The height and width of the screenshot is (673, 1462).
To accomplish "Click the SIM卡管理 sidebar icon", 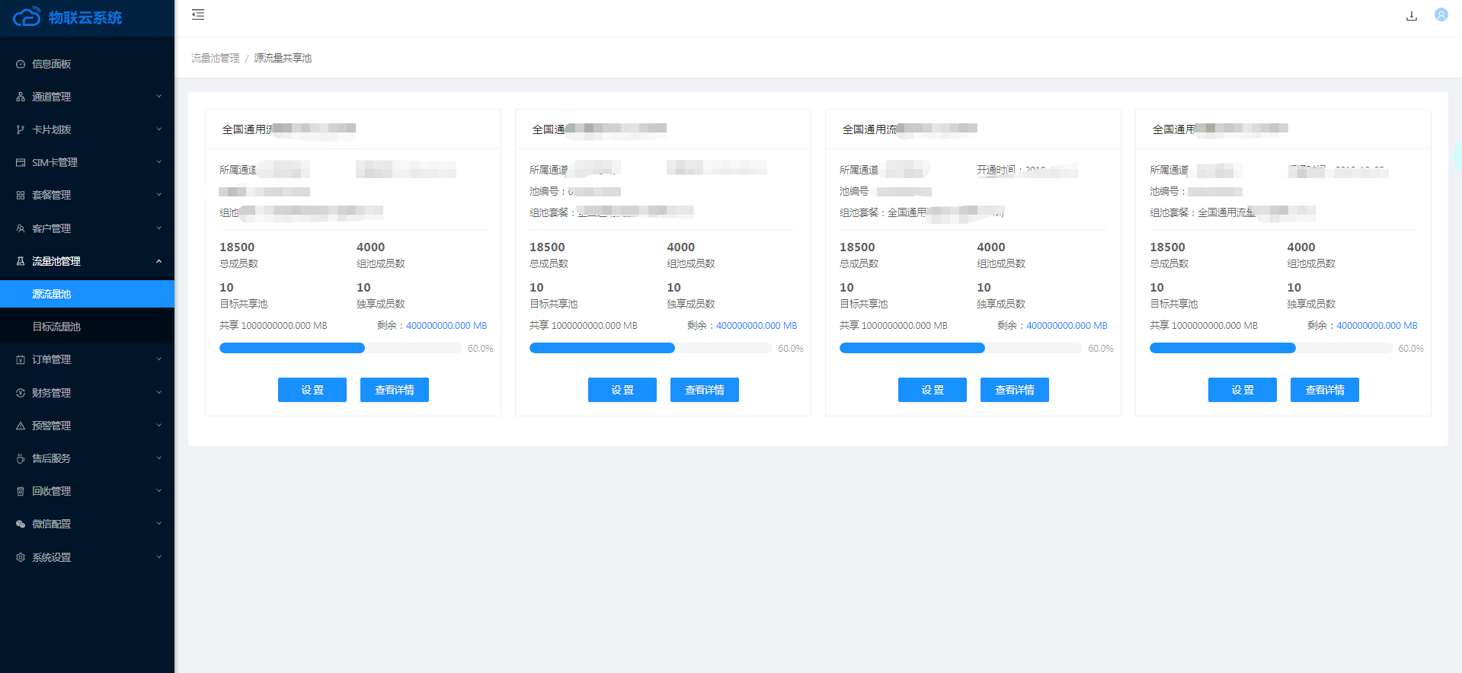I will click(21, 162).
